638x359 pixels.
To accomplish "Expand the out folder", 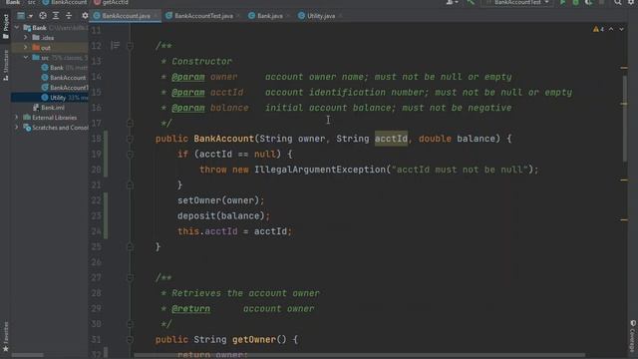I will [x=26, y=47].
